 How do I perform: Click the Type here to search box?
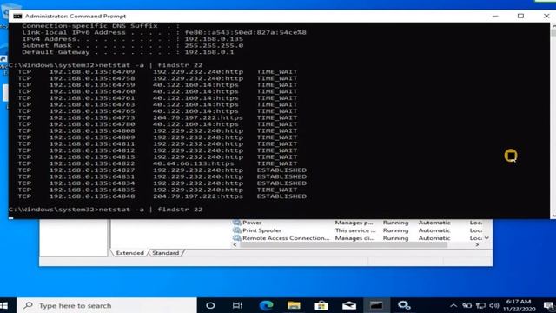[x=106, y=305]
